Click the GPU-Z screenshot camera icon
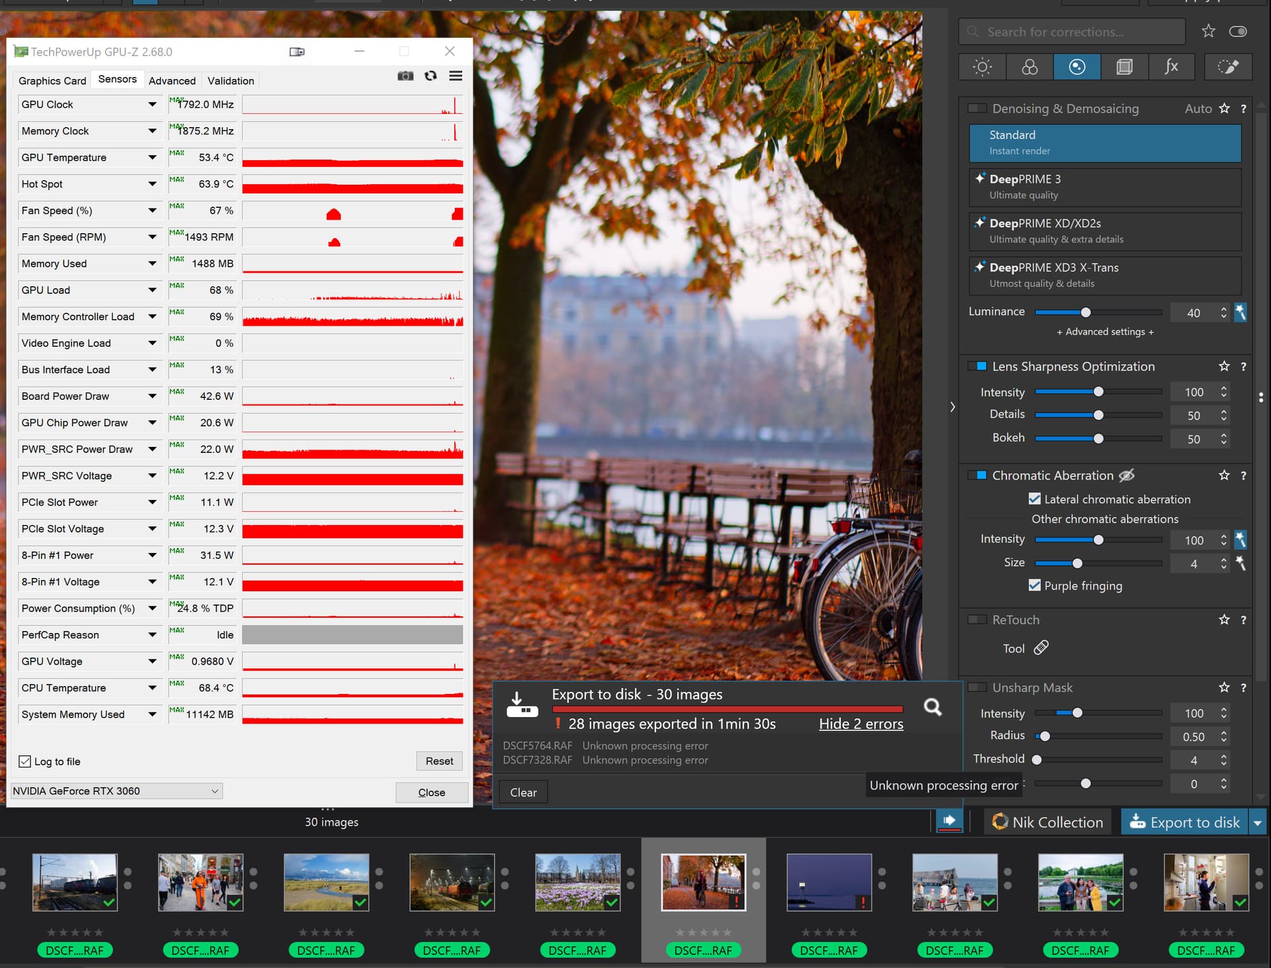This screenshot has width=1271, height=968. (405, 76)
